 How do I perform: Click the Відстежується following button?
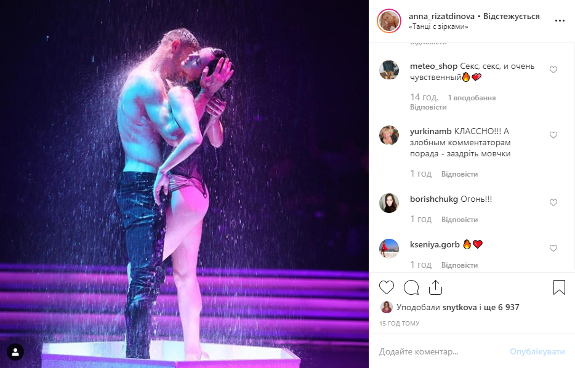pos(511,17)
